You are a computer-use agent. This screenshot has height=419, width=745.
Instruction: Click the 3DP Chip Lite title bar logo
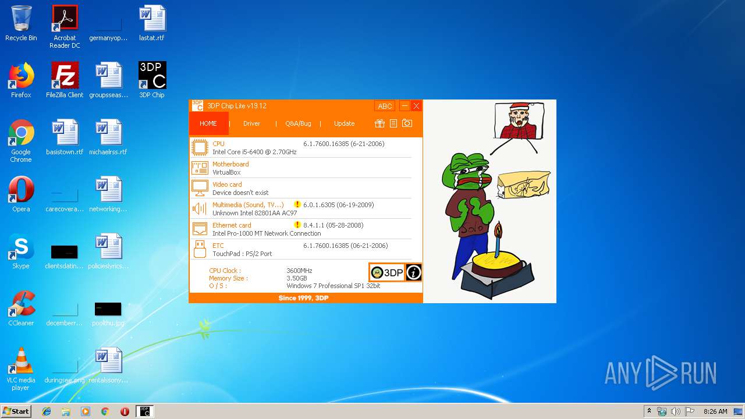point(197,106)
